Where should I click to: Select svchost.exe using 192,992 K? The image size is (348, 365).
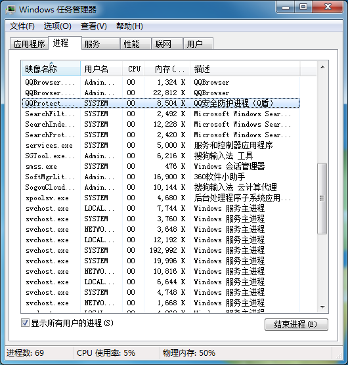click(x=161, y=250)
